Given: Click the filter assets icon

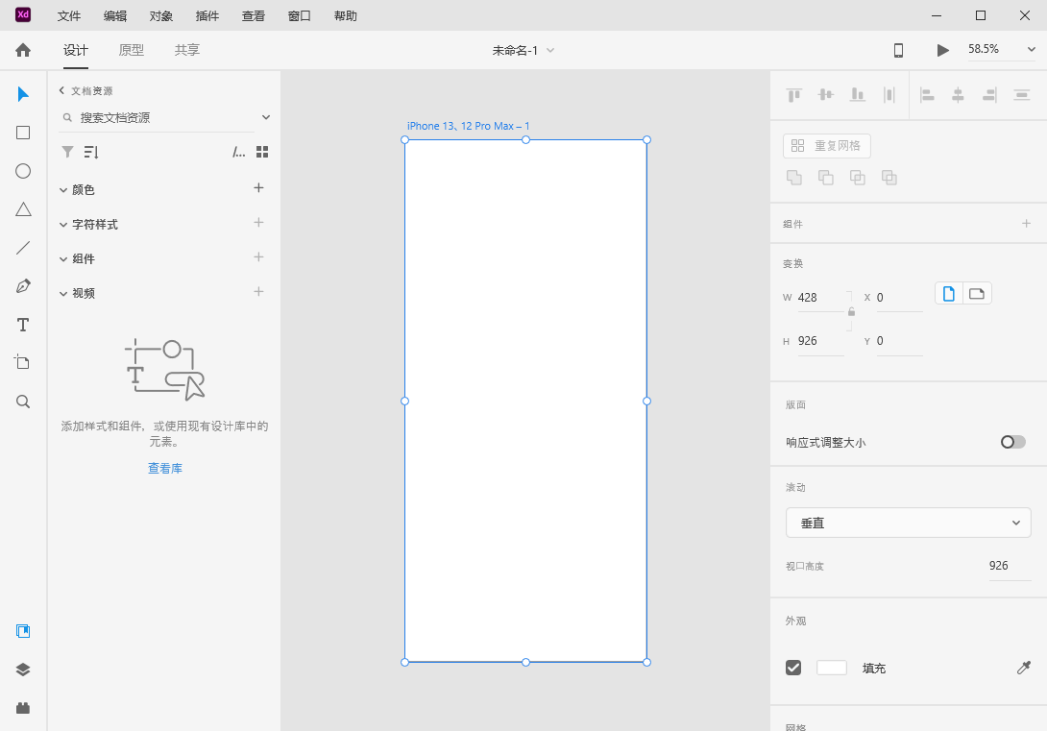Looking at the screenshot, I should tap(67, 152).
